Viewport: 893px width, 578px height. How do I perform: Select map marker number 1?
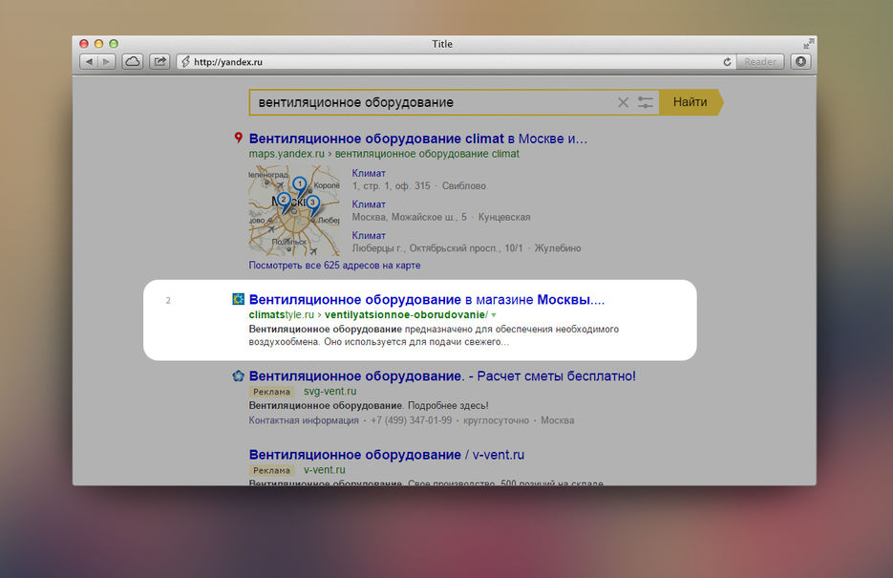[x=300, y=185]
